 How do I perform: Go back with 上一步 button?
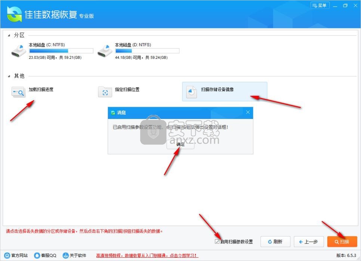(309, 242)
